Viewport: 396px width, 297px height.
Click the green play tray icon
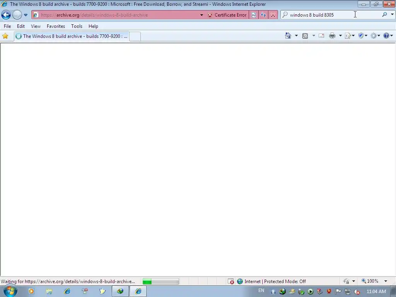coord(311,292)
